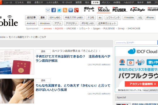Screen dimensions: 158x105
Task: Share the page on Facebook
Action: point(54,10)
